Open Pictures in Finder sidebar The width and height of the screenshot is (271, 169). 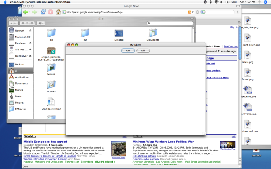pyautogui.click(x=20, y=103)
